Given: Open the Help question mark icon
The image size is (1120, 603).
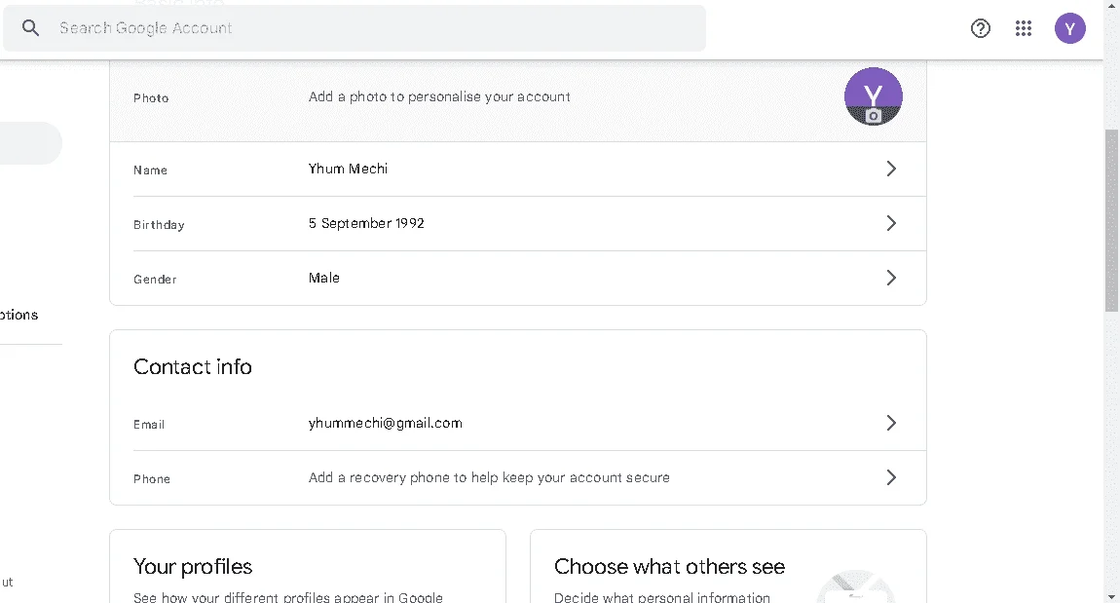Looking at the screenshot, I should click(x=980, y=28).
